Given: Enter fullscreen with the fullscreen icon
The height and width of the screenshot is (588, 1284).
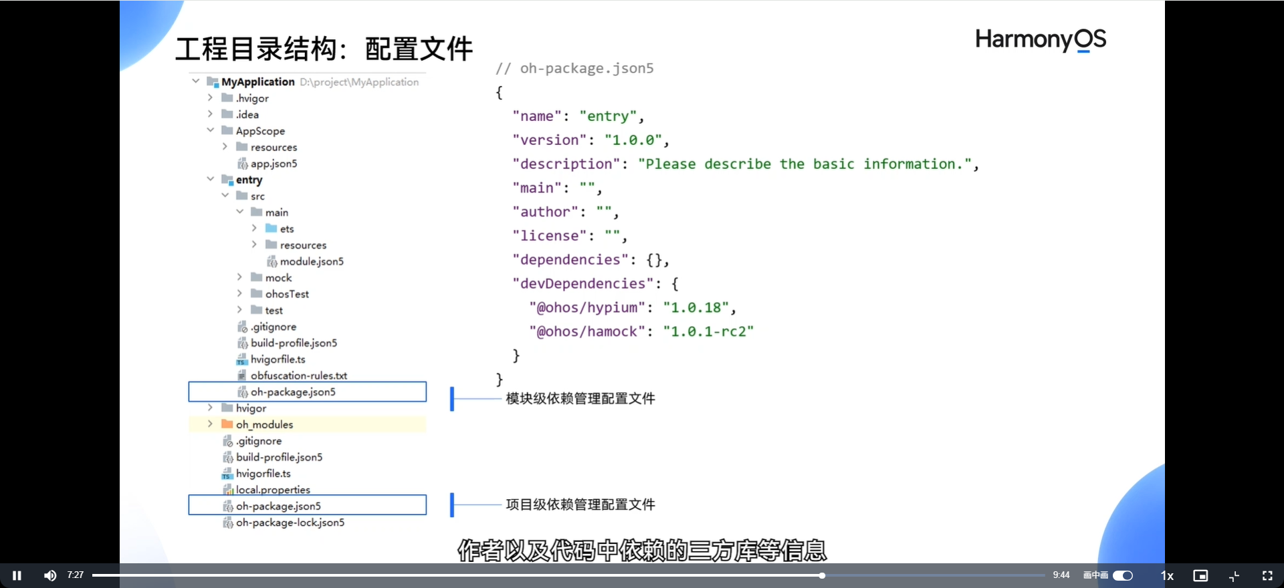Looking at the screenshot, I should pos(1267,575).
